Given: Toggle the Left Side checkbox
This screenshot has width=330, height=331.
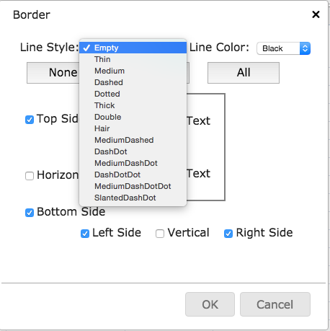Looking at the screenshot, I should [85, 234].
